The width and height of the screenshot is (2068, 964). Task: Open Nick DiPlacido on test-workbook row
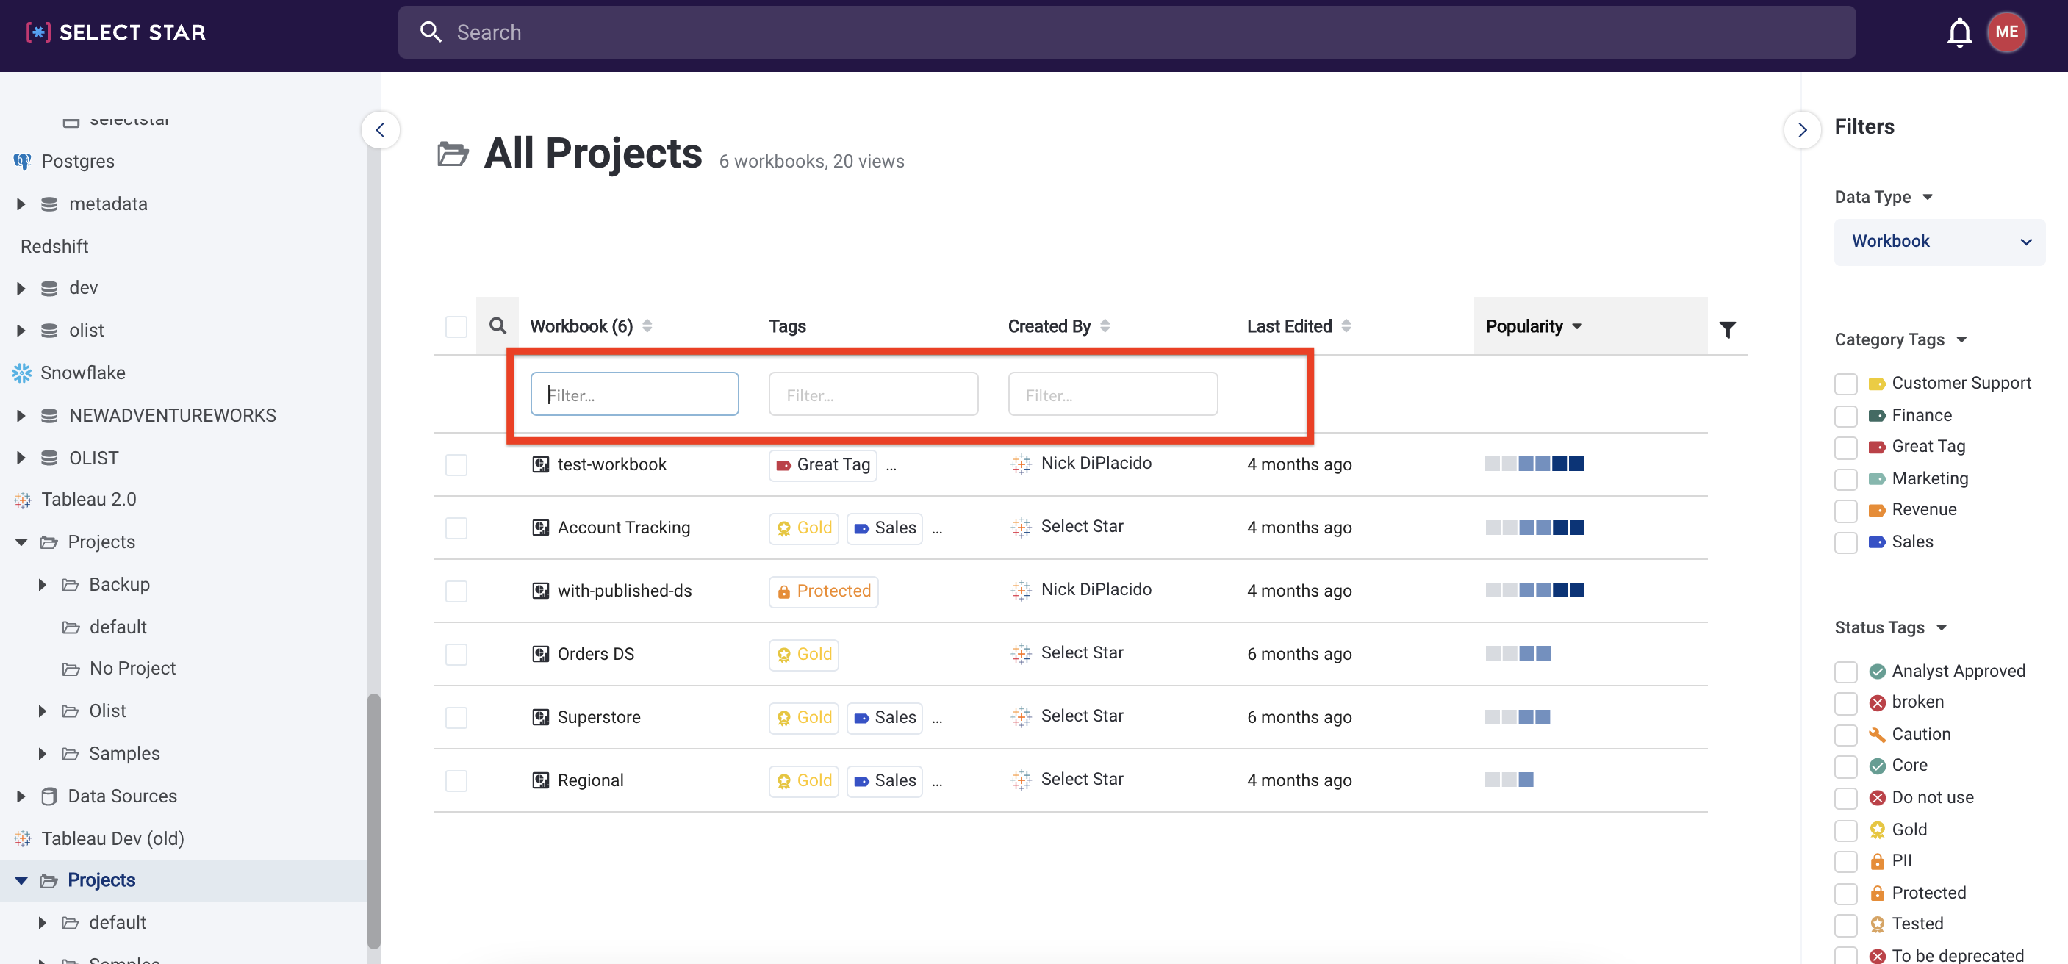click(1096, 463)
